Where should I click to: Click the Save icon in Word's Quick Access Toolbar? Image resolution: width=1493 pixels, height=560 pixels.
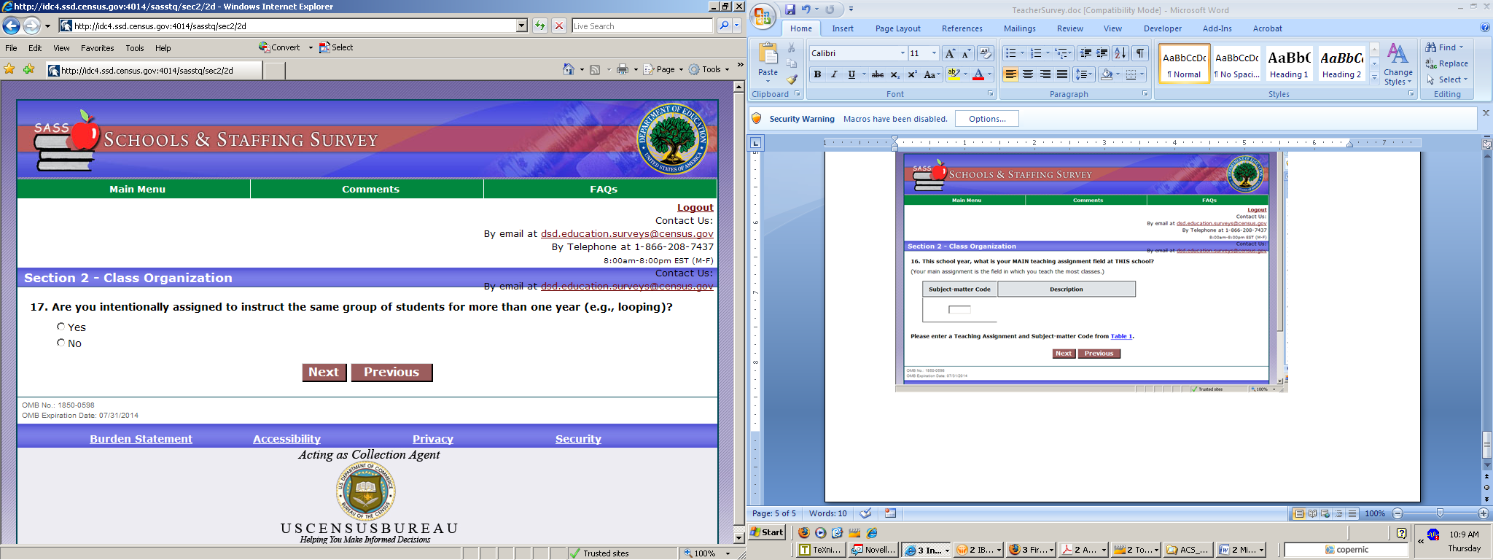[x=790, y=9]
